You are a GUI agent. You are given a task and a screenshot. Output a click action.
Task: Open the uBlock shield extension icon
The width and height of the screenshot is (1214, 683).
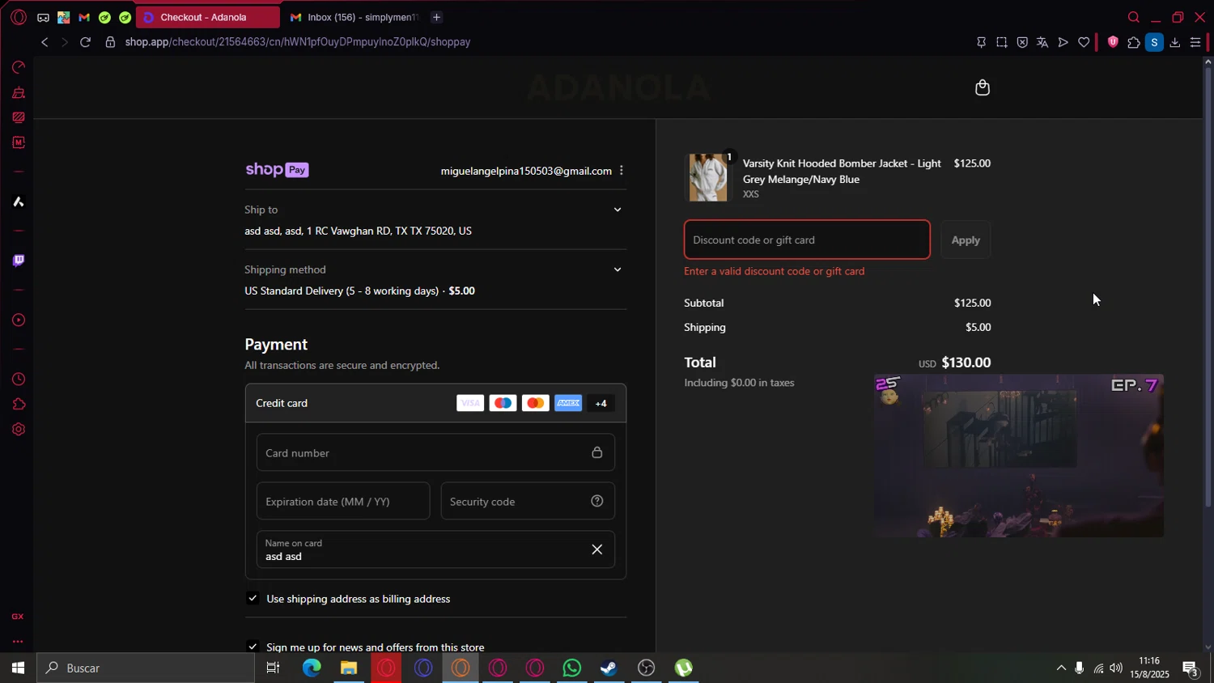1113,42
